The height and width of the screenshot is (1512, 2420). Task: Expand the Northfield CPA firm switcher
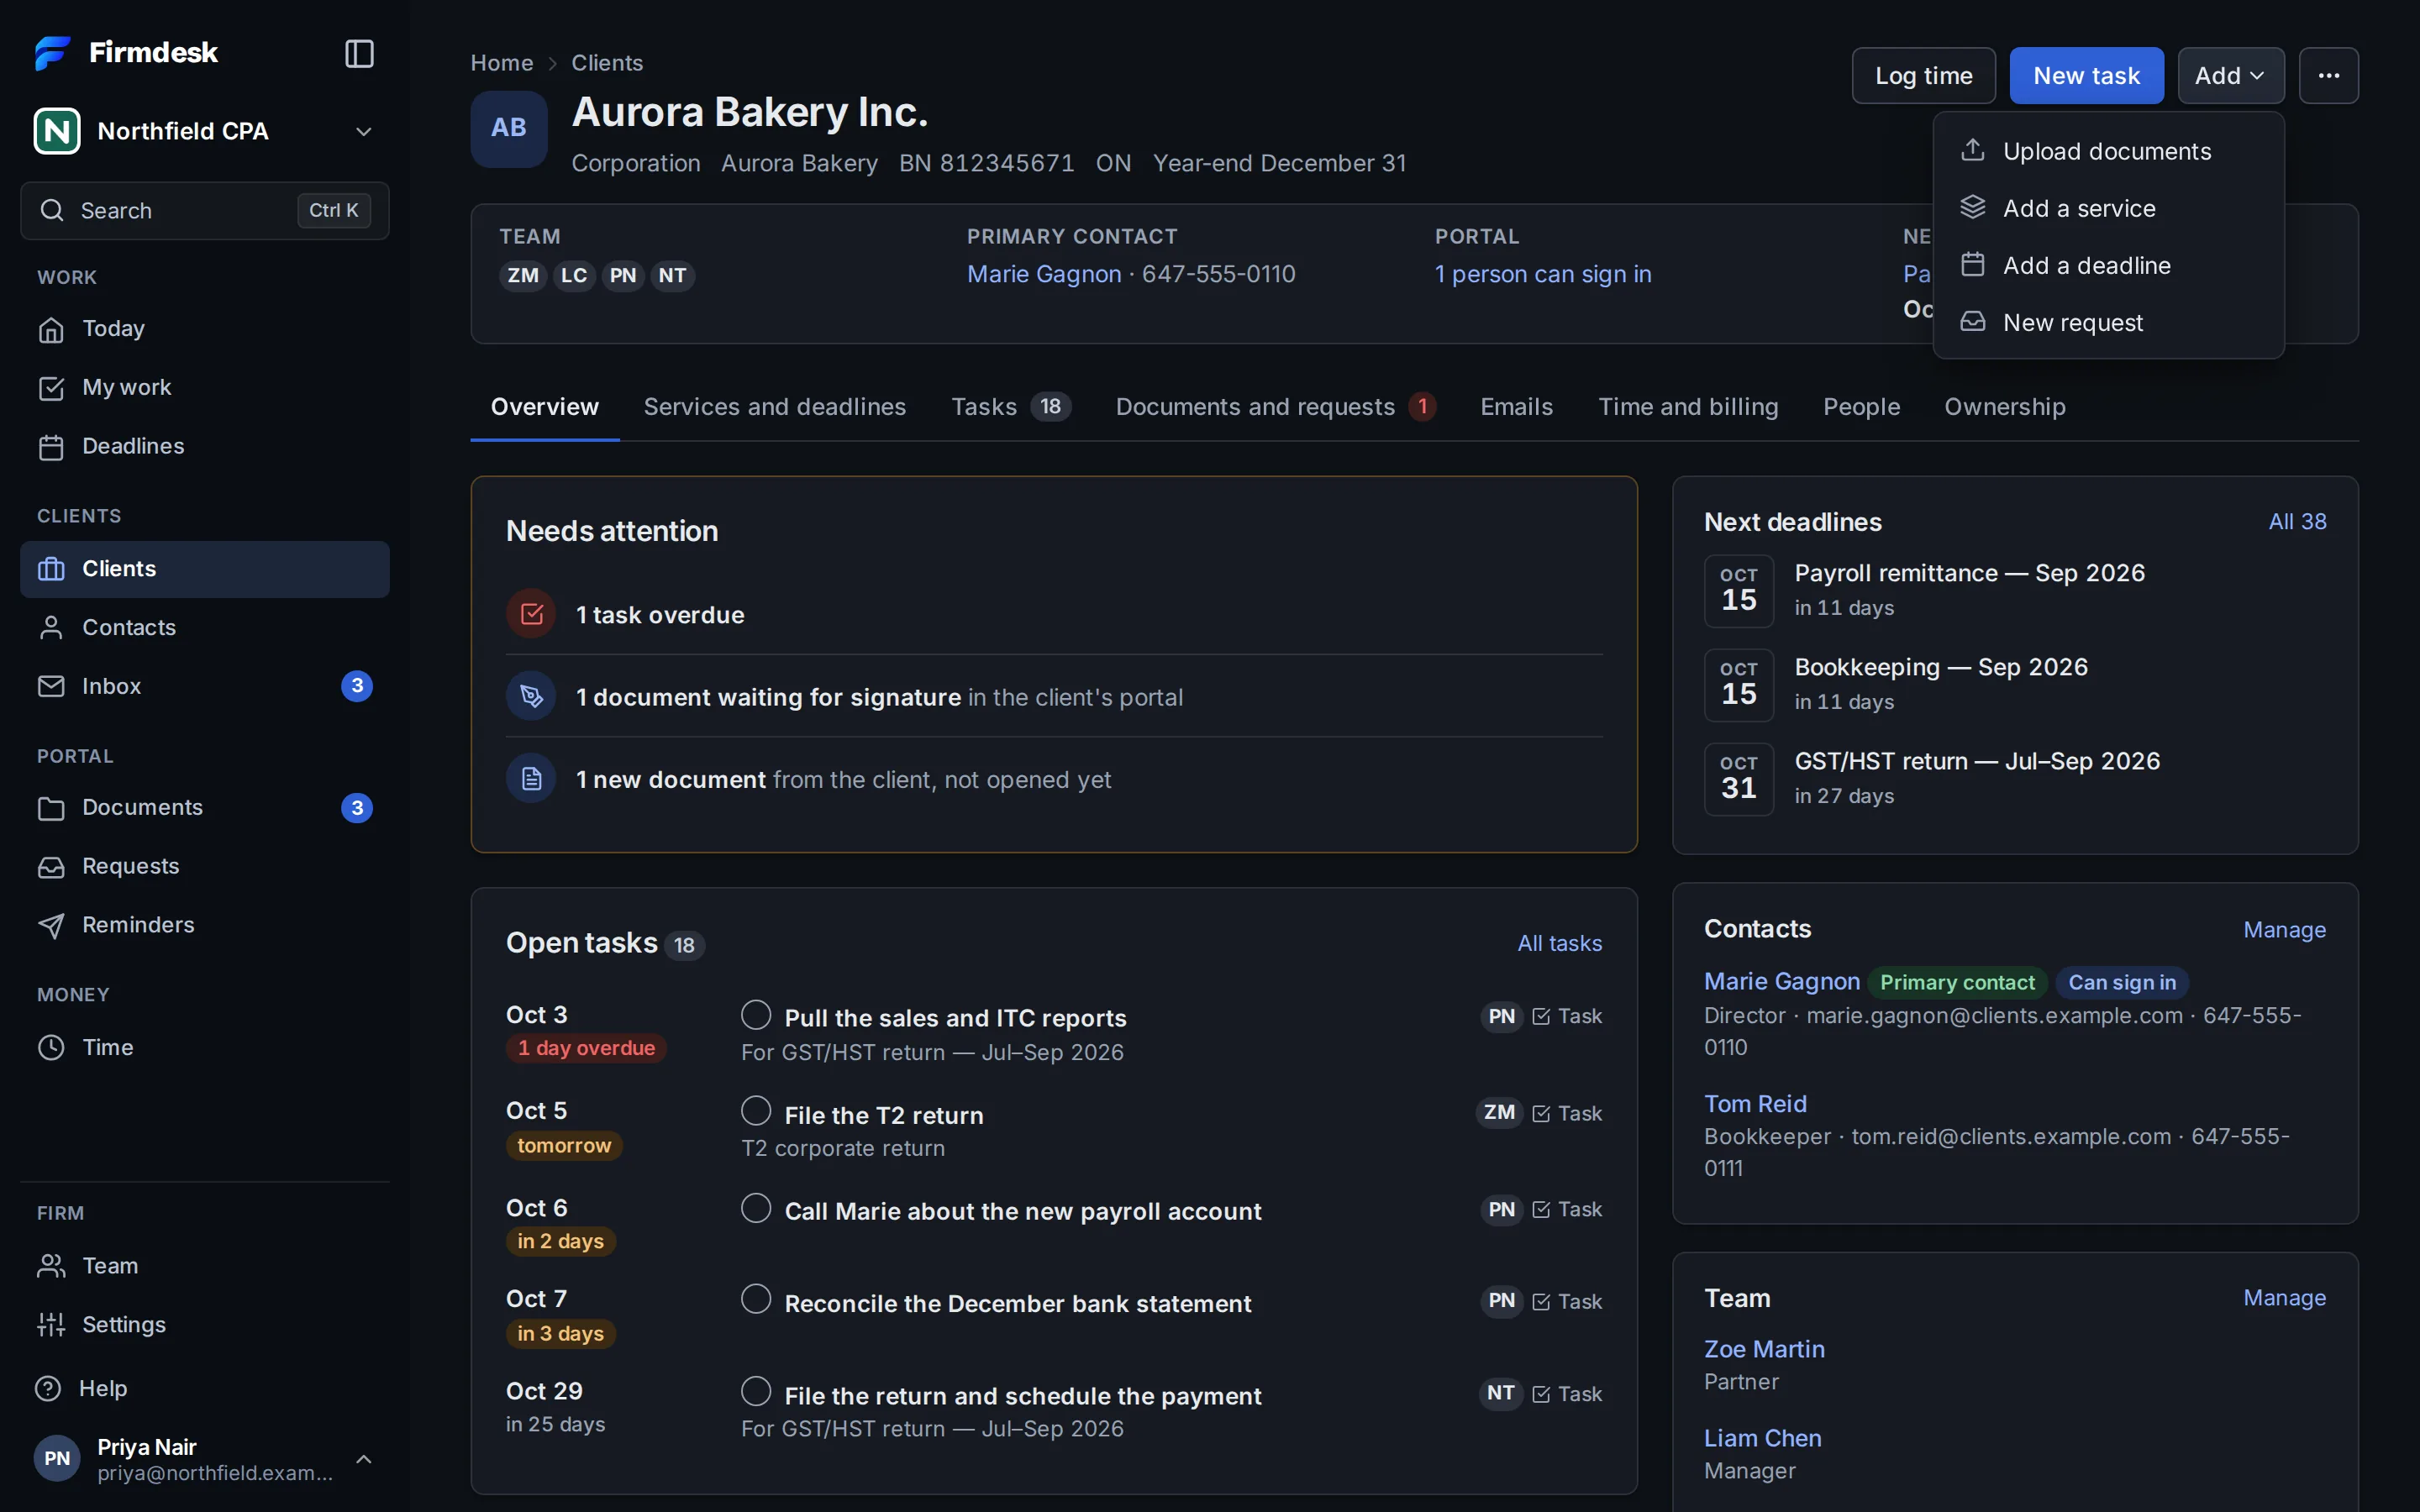click(204, 131)
